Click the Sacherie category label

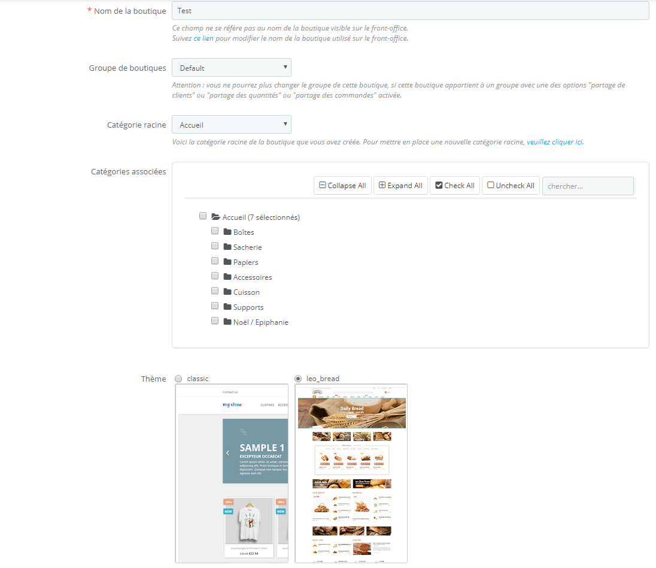(247, 247)
